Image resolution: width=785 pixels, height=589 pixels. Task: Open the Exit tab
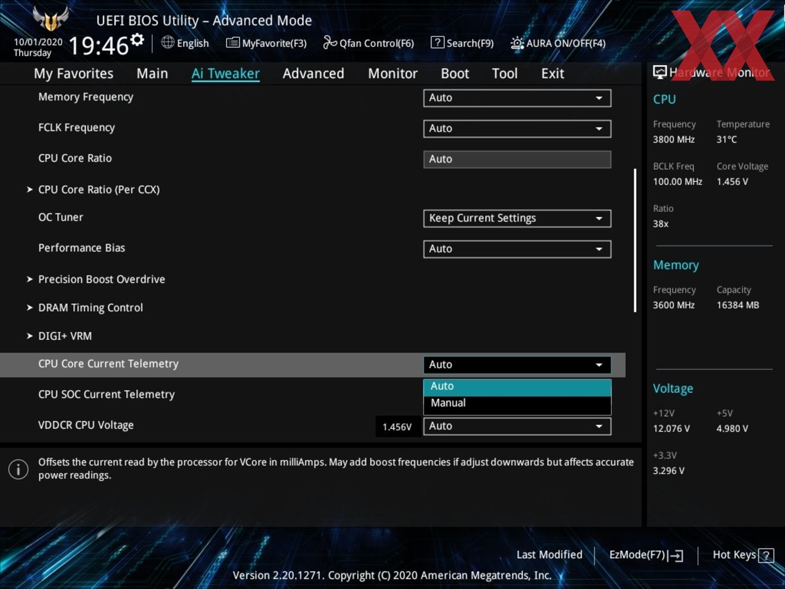(552, 73)
